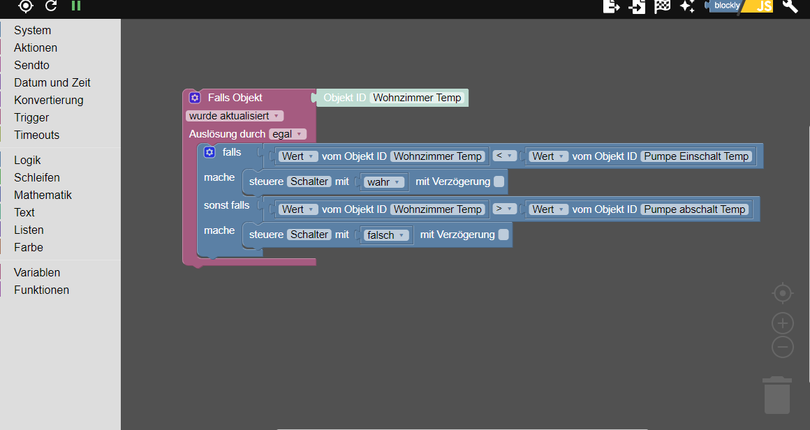
Task: Zoom in with the plus circle
Action: [x=783, y=323]
